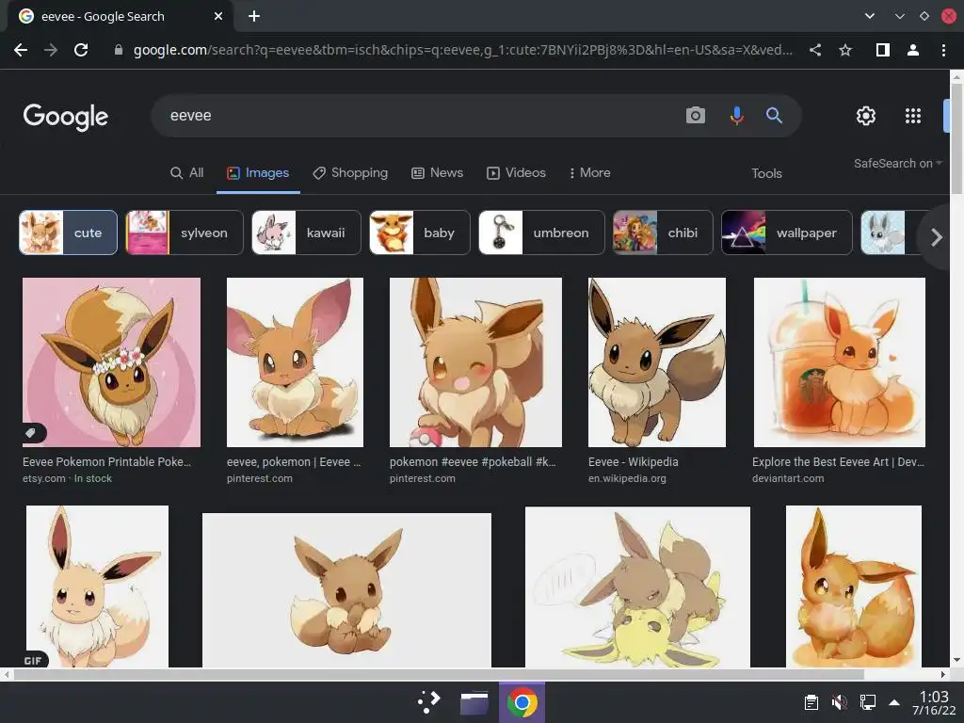Viewport: 964px width, 723px height.
Task: Open the winking Eevee with pokeball image
Action: click(475, 362)
